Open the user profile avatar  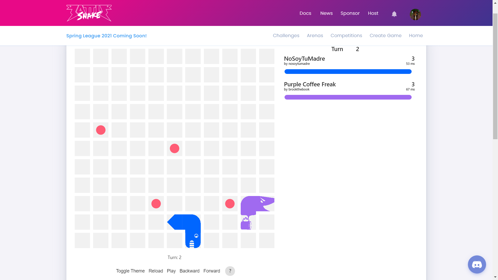(x=415, y=14)
